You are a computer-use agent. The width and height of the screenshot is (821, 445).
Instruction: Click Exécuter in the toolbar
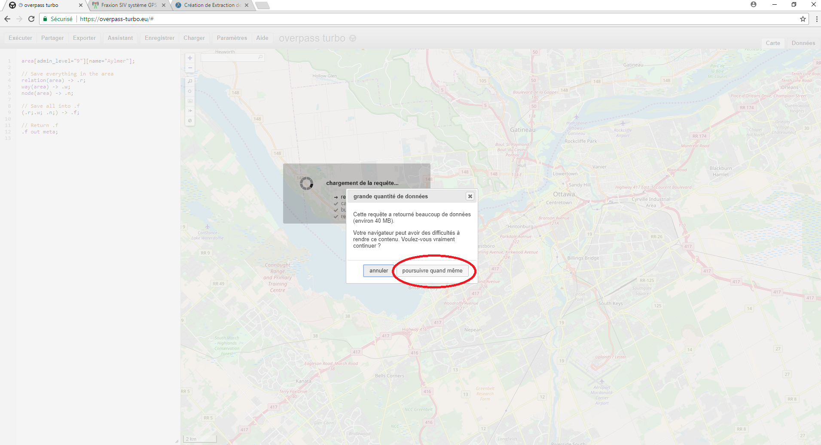point(20,38)
